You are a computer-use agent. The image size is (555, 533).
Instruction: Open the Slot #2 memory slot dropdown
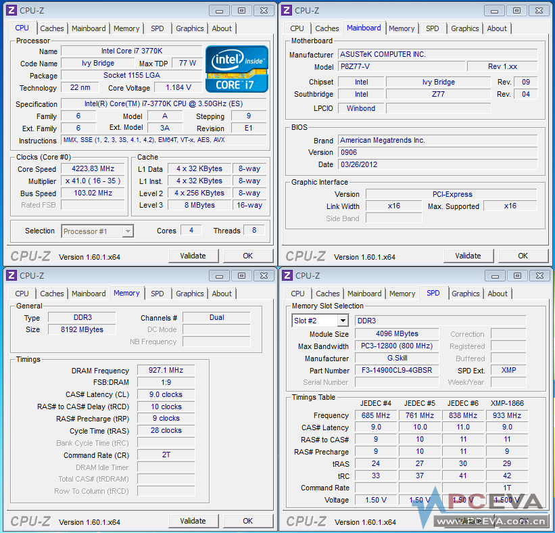342,321
